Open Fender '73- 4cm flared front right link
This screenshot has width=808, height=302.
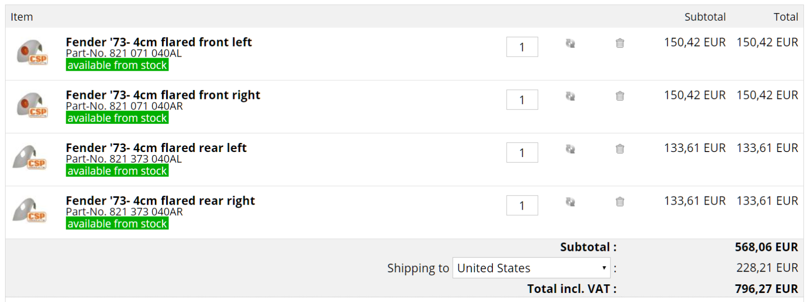tap(163, 95)
